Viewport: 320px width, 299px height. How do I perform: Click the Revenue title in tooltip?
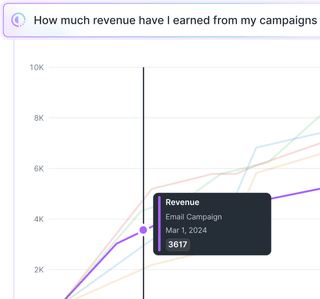tap(182, 202)
